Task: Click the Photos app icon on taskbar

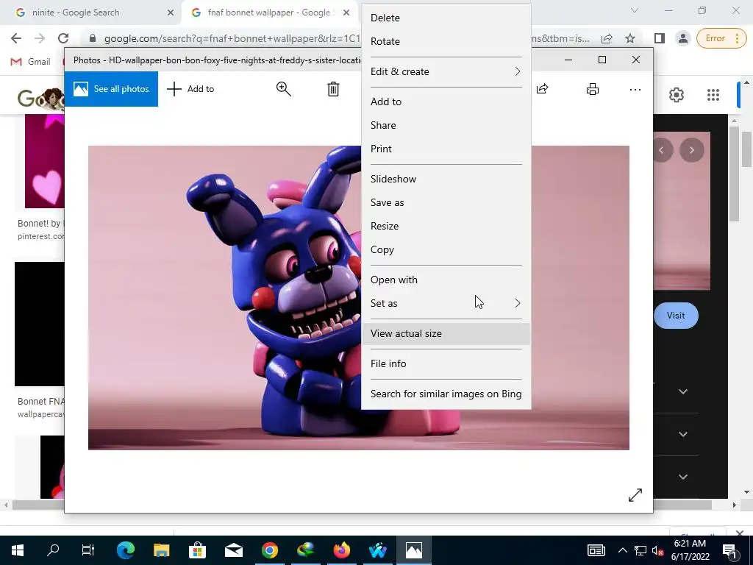Action: click(x=413, y=550)
